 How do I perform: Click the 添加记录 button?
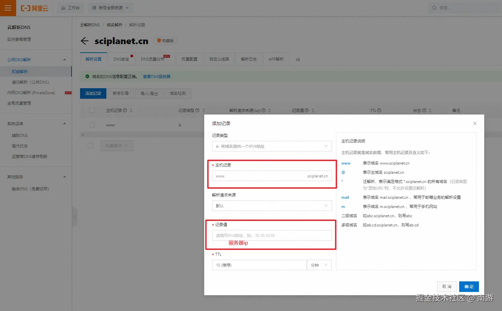93,93
